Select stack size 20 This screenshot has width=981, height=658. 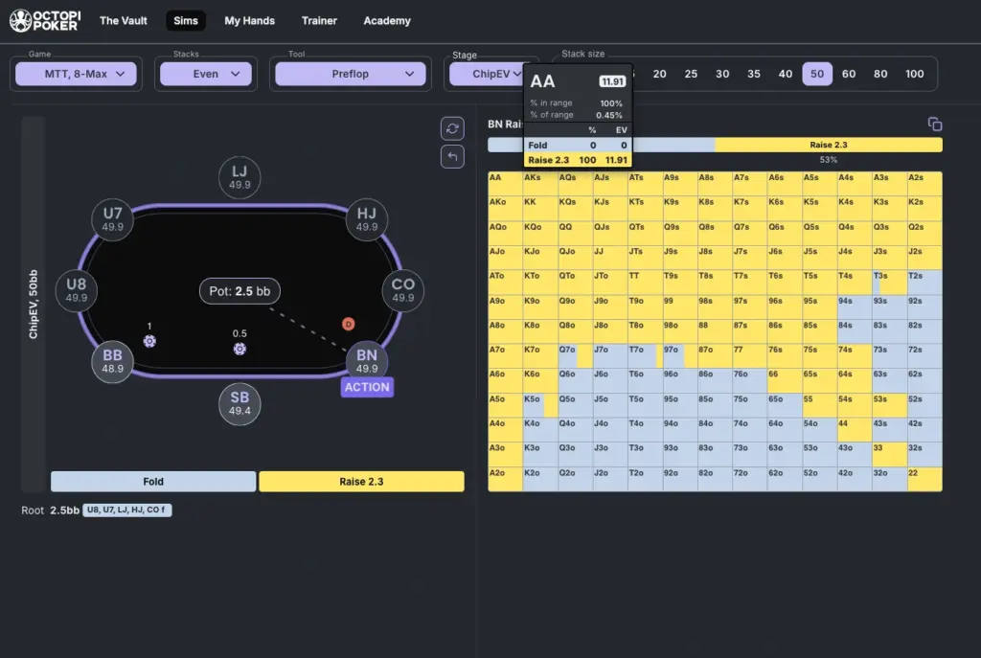659,74
